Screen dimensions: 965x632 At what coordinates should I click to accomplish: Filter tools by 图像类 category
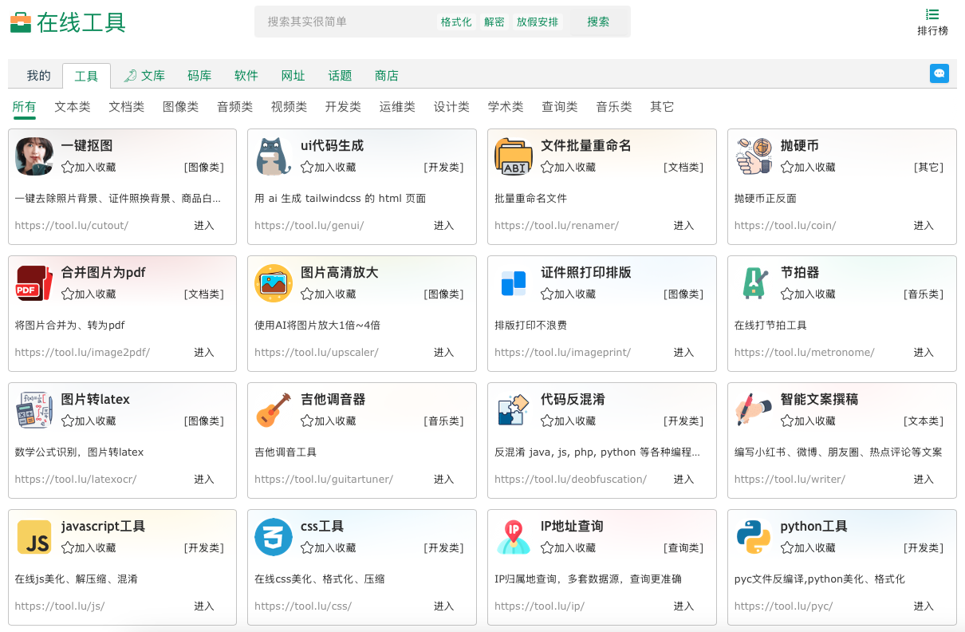tap(180, 107)
